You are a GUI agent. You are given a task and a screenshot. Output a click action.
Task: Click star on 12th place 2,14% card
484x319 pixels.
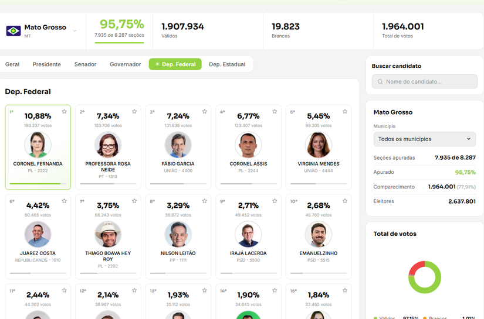pyautogui.click(x=134, y=290)
